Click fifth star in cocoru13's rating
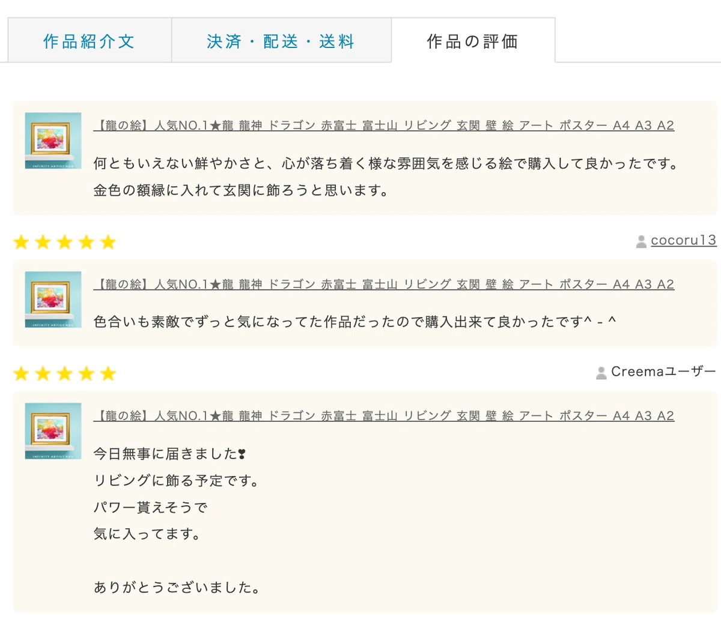 108,242
